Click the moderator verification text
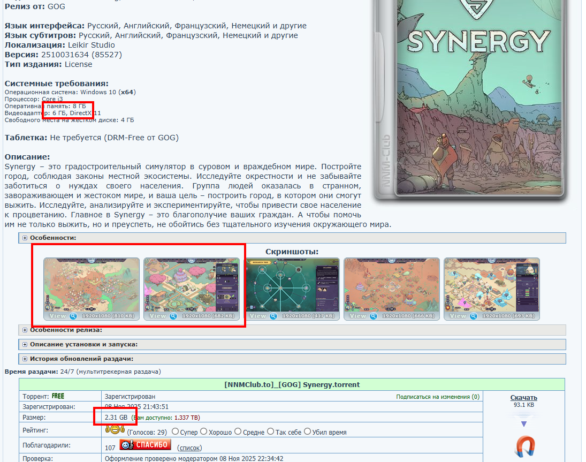586x462 pixels. point(194,458)
